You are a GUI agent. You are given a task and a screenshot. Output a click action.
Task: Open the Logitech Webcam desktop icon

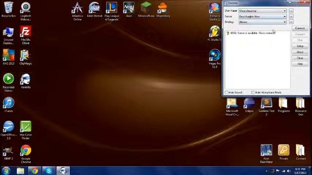tap(25, 11)
